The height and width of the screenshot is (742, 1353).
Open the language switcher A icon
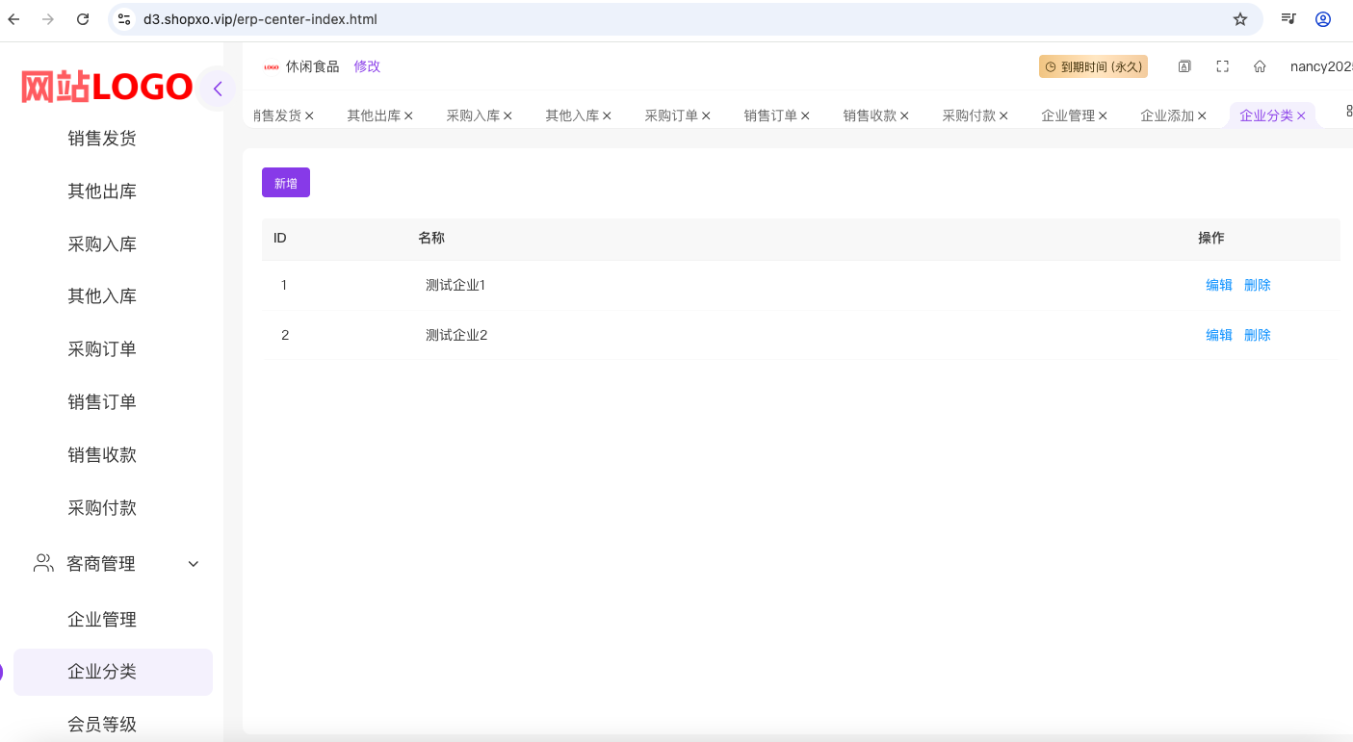point(1184,66)
